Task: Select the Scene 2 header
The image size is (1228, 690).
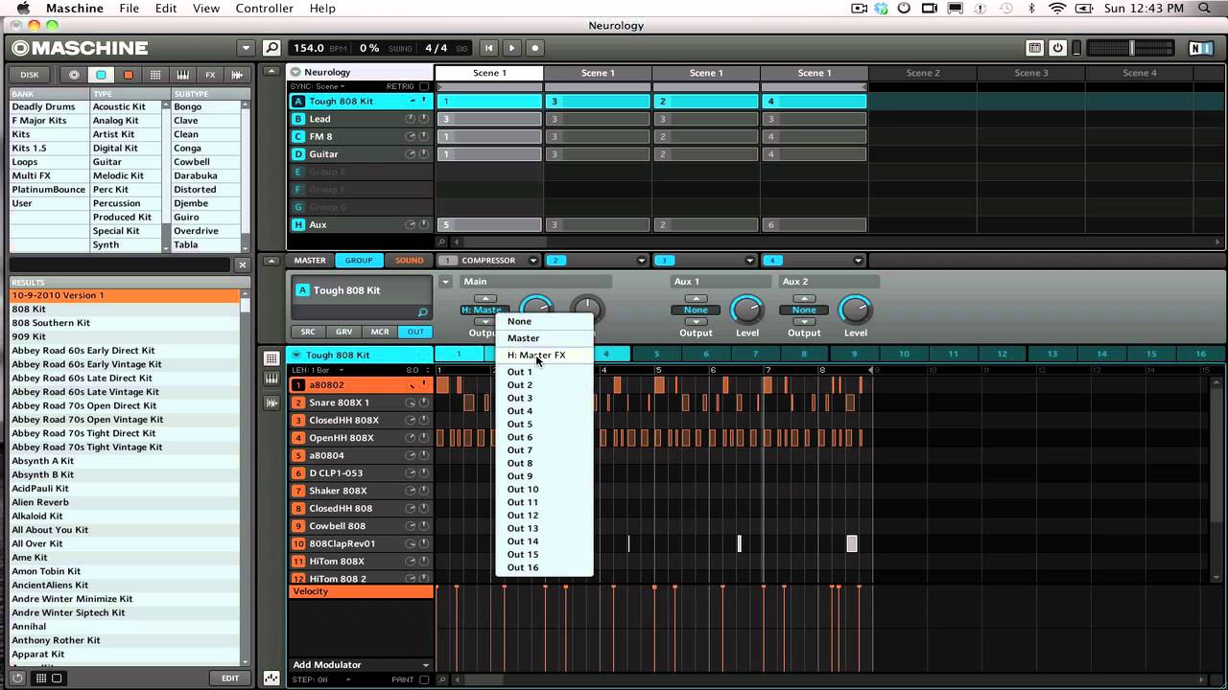Action: [x=923, y=73]
